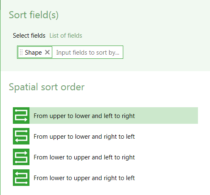Select the upper-to-lower, right-to-left sort icon

point(21,136)
